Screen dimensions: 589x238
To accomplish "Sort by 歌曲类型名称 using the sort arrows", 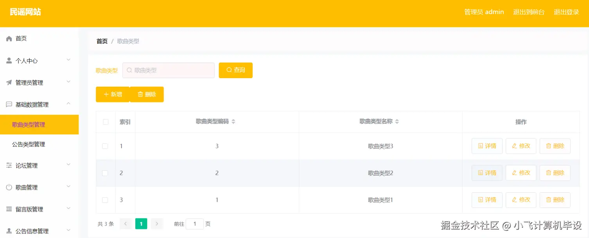I will [x=397, y=122].
